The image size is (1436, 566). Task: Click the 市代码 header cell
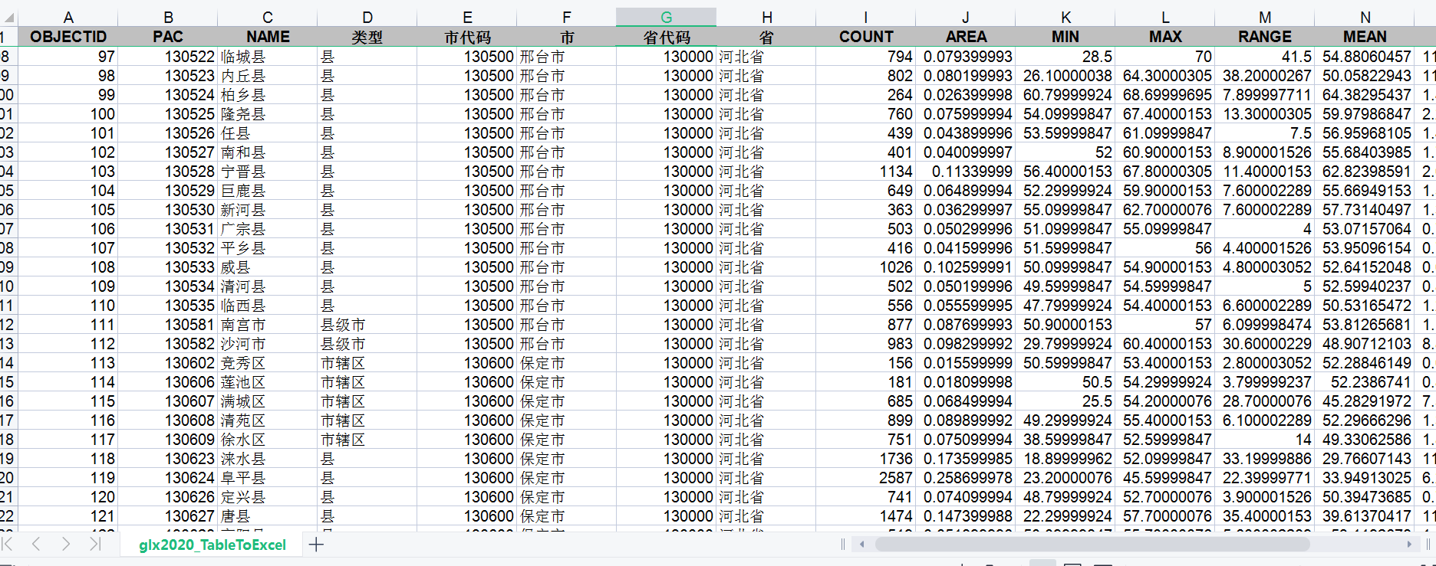pos(467,37)
